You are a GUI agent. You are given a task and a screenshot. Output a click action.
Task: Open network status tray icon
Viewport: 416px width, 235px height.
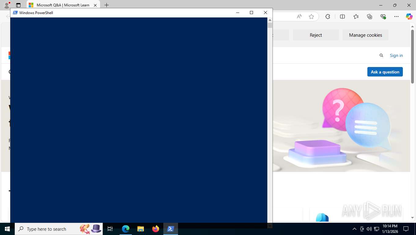pyautogui.click(x=377, y=229)
